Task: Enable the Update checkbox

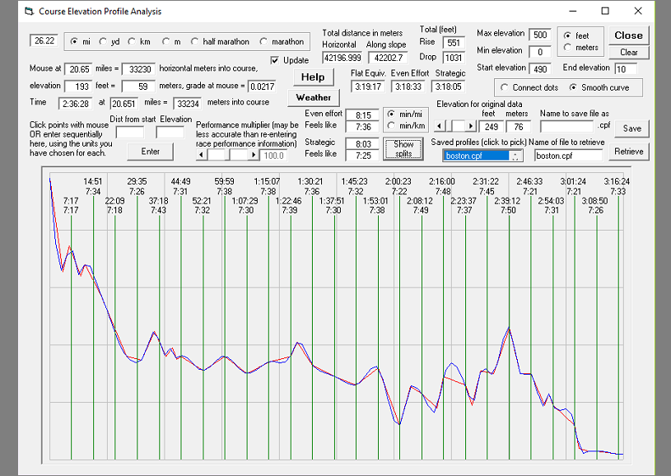Action: (275, 60)
